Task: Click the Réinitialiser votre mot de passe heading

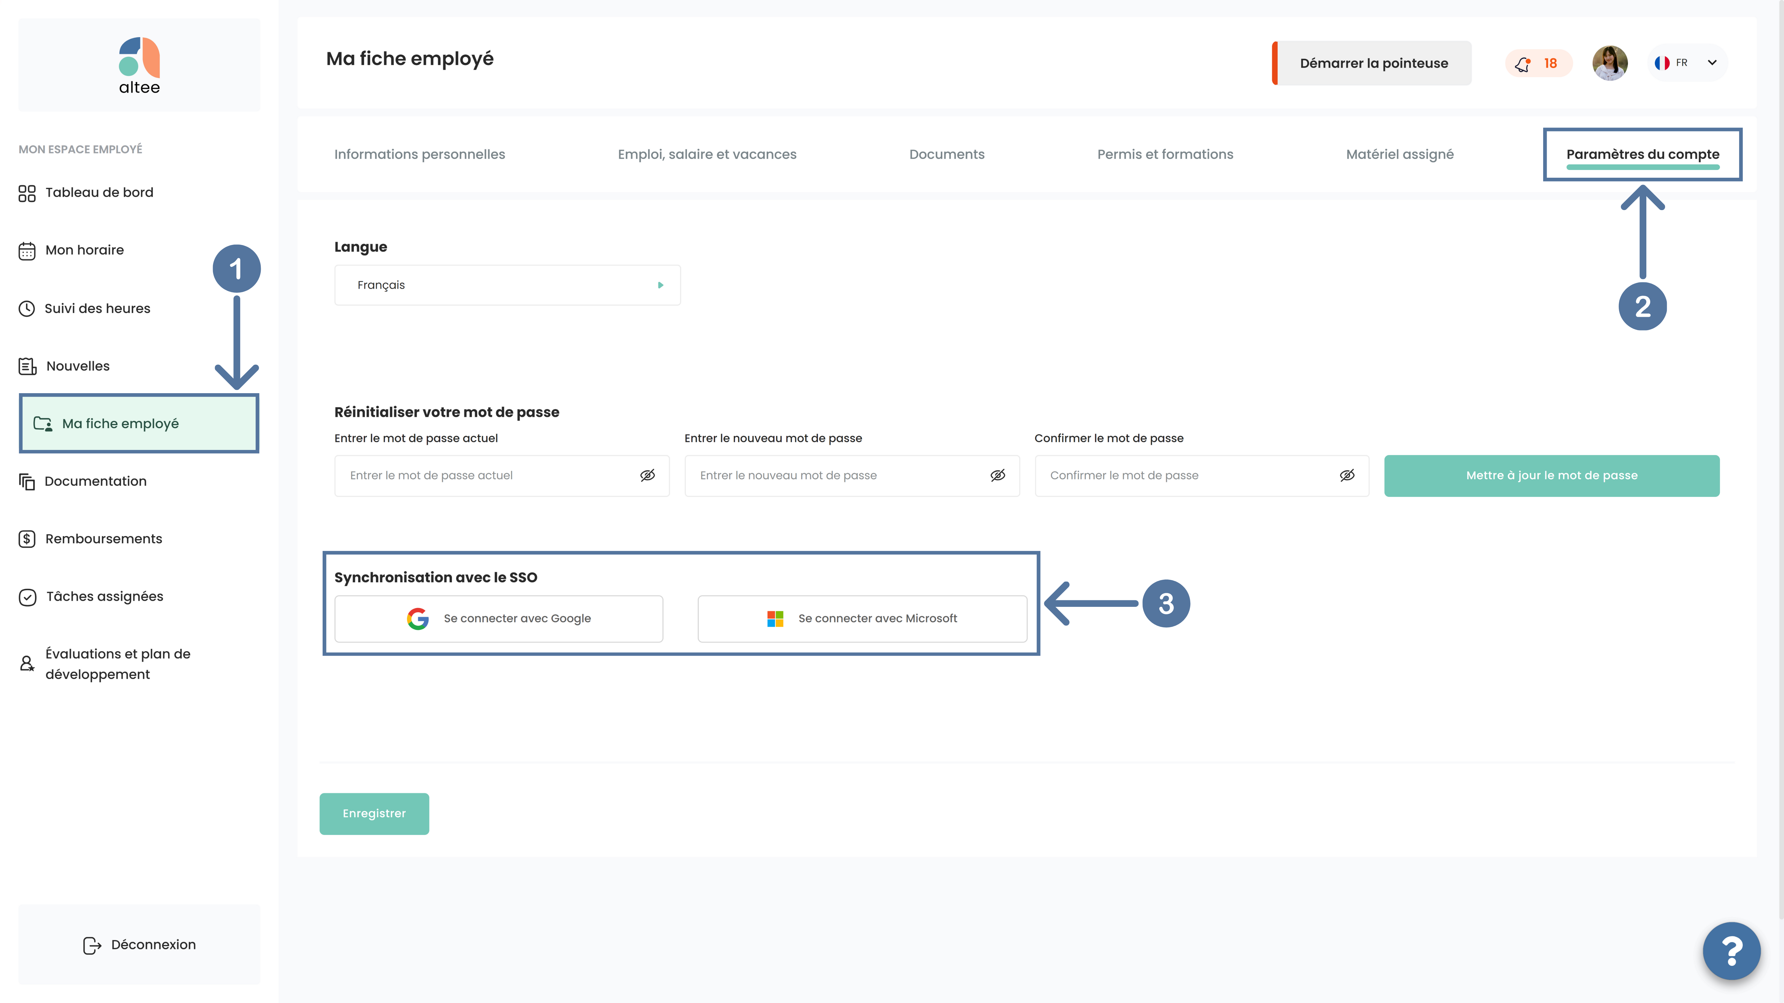Action: pos(447,412)
